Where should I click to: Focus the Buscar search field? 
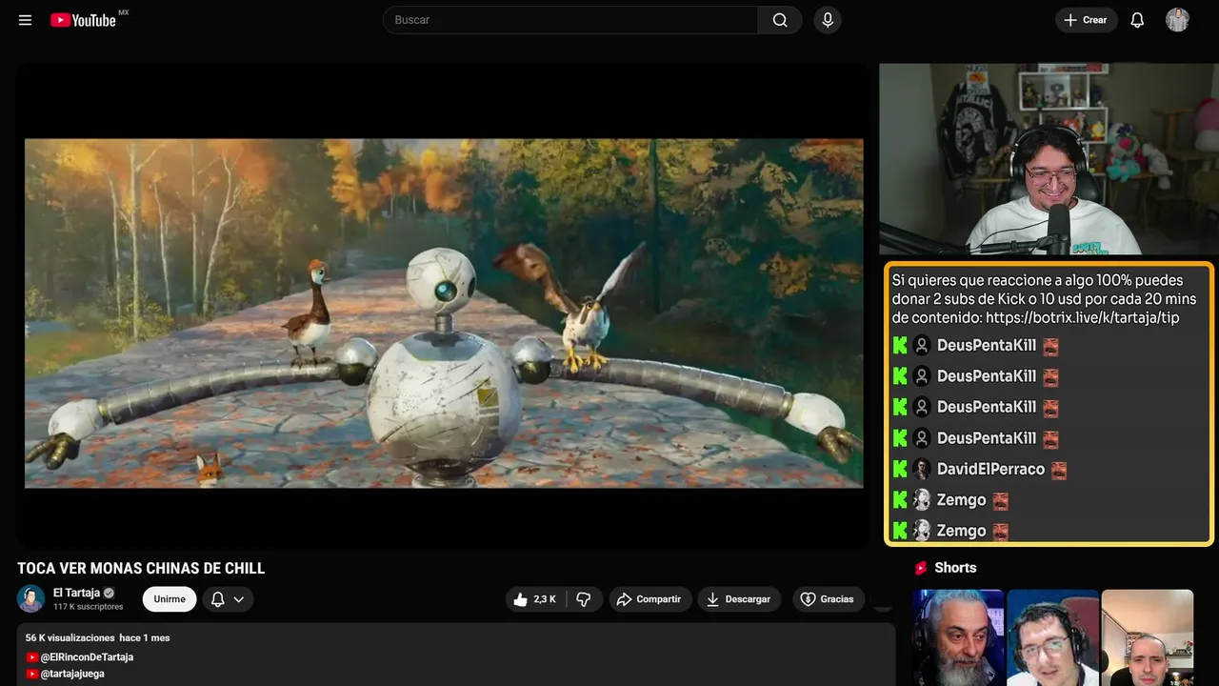(570, 20)
